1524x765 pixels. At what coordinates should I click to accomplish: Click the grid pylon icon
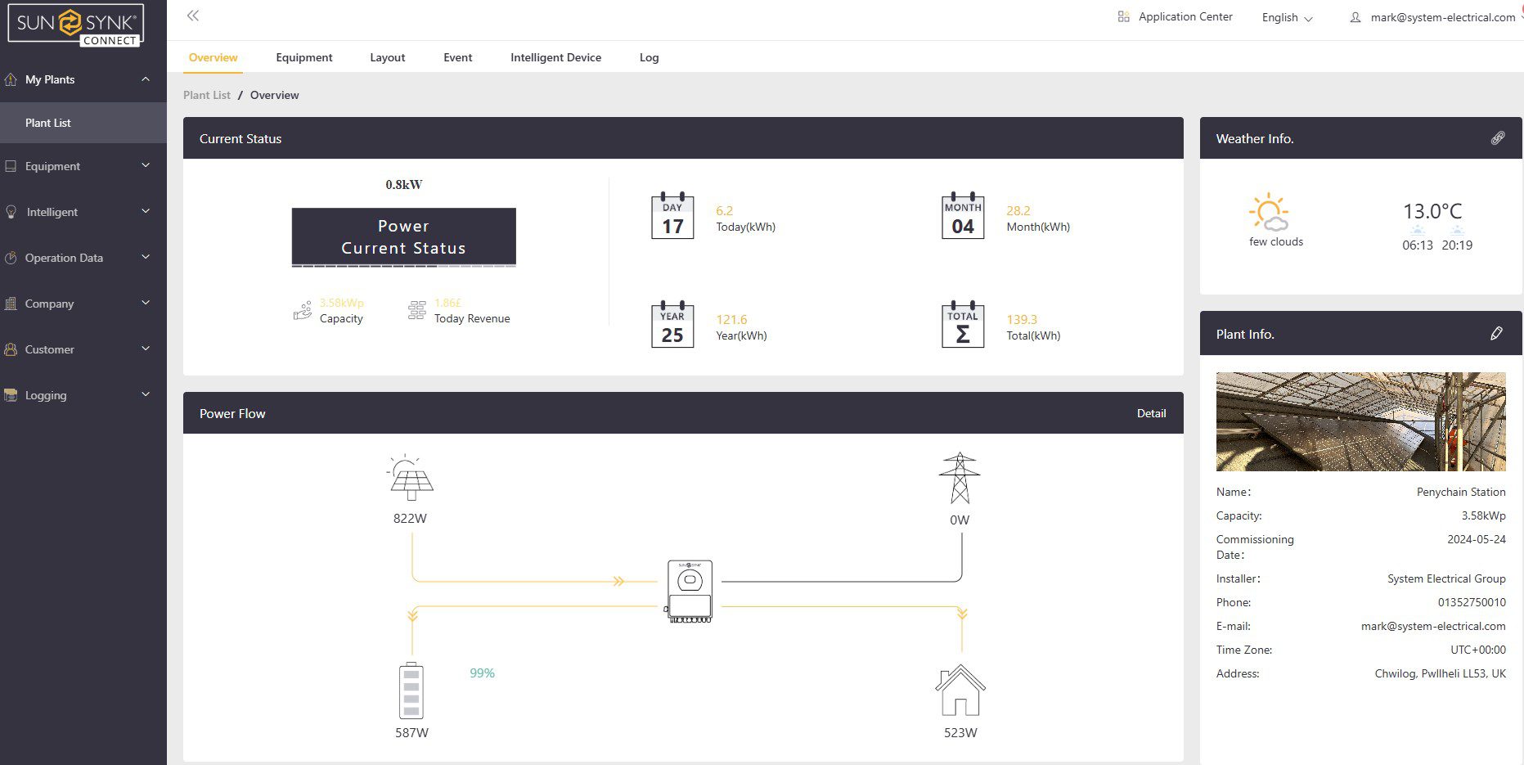click(x=960, y=478)
